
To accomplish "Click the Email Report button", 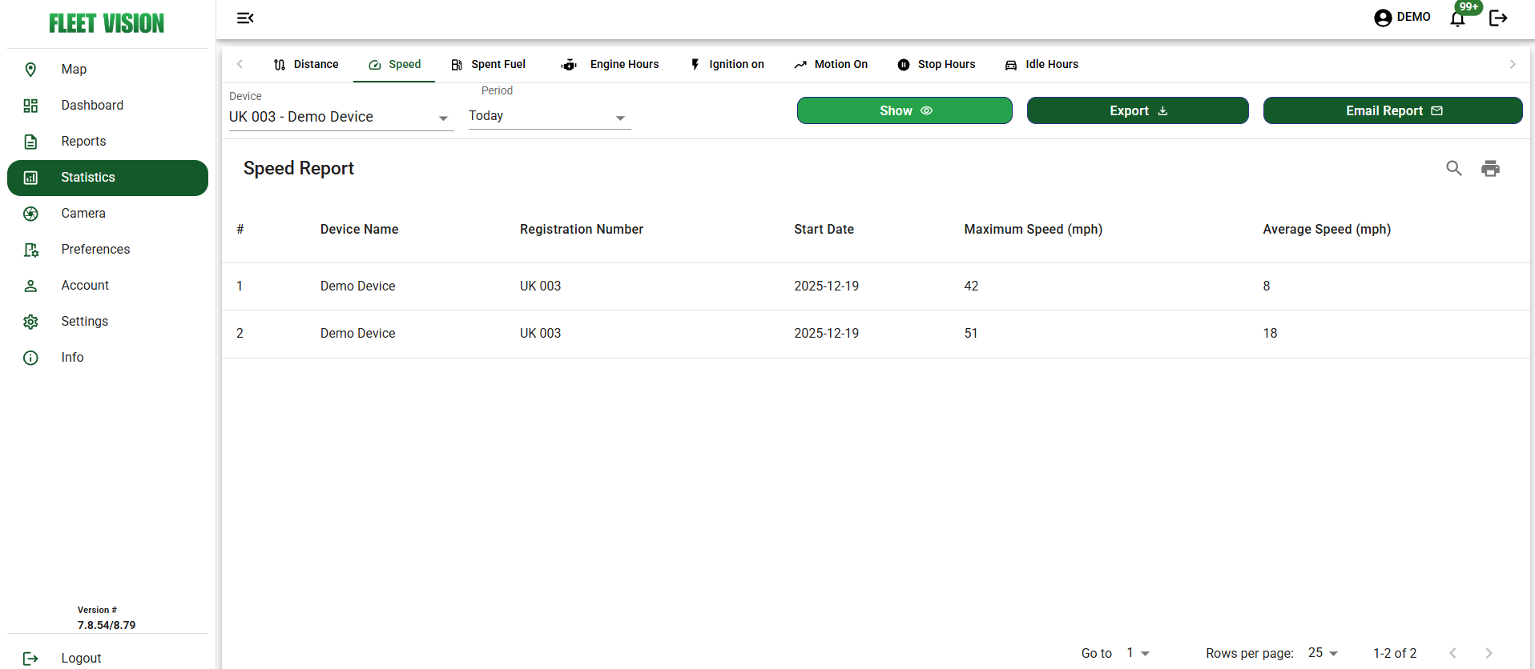I will tap(1392, 111).
